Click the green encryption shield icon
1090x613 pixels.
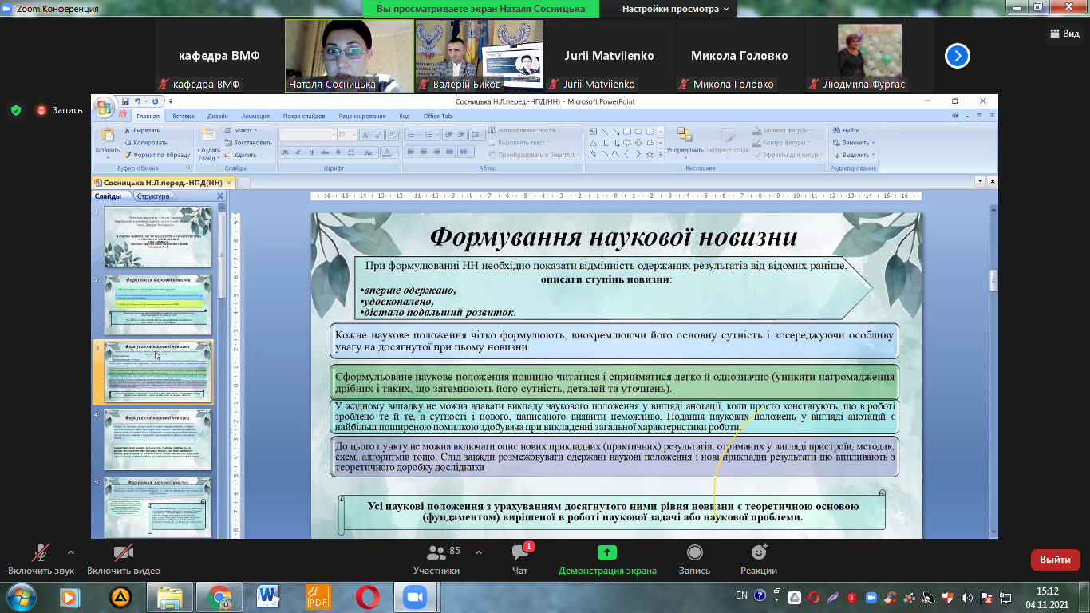click(16, 110)
